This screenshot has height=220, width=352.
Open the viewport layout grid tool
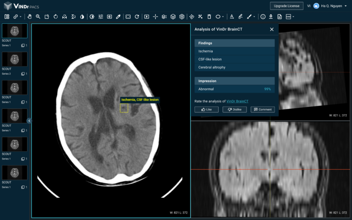[x=7, y=16]
